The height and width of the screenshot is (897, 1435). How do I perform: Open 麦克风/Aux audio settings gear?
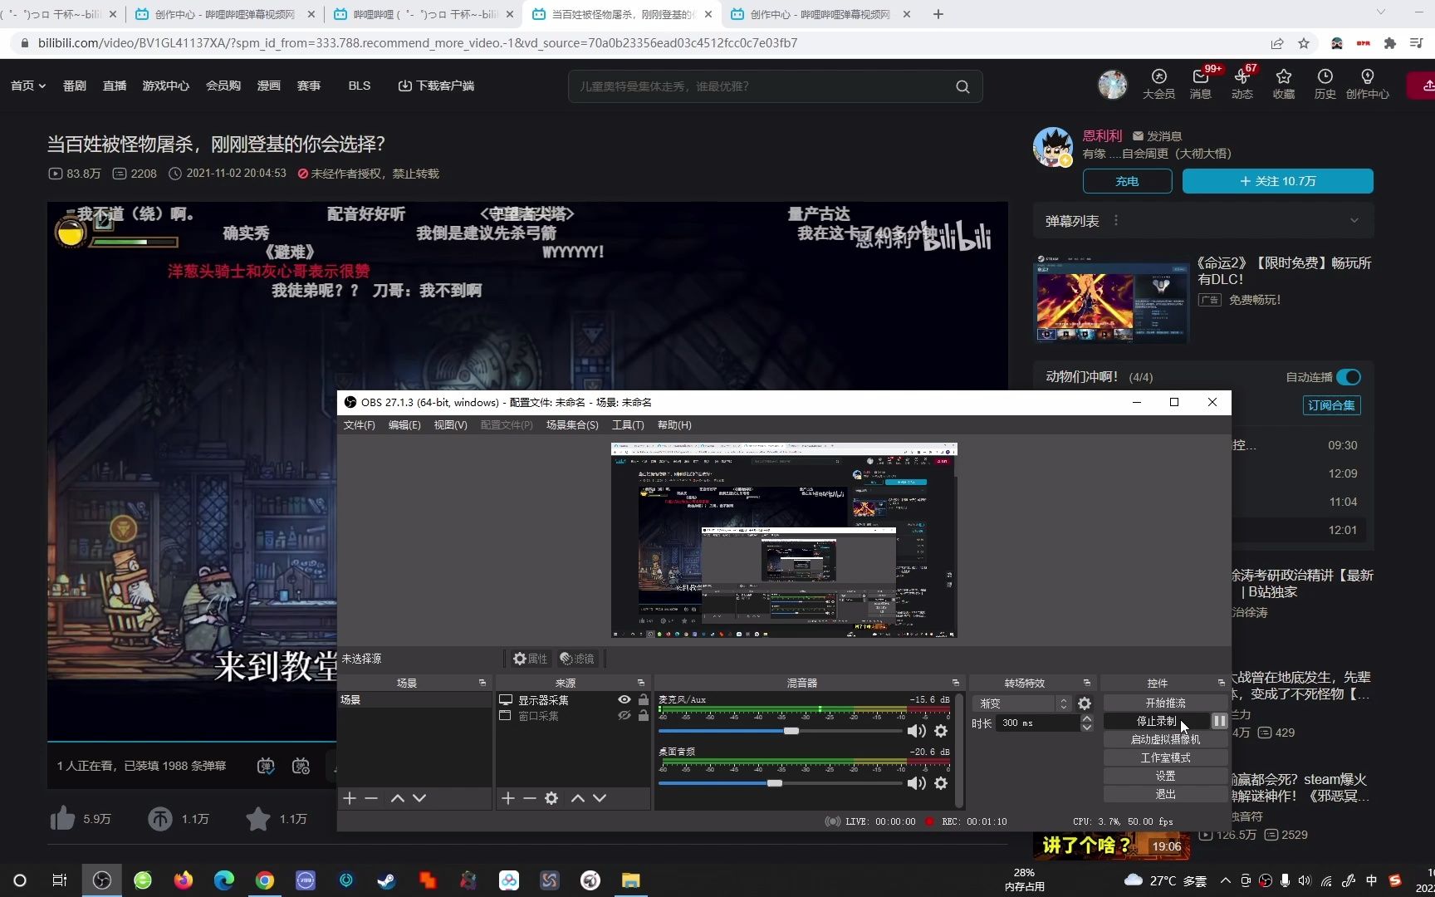[x=941, y=731]
